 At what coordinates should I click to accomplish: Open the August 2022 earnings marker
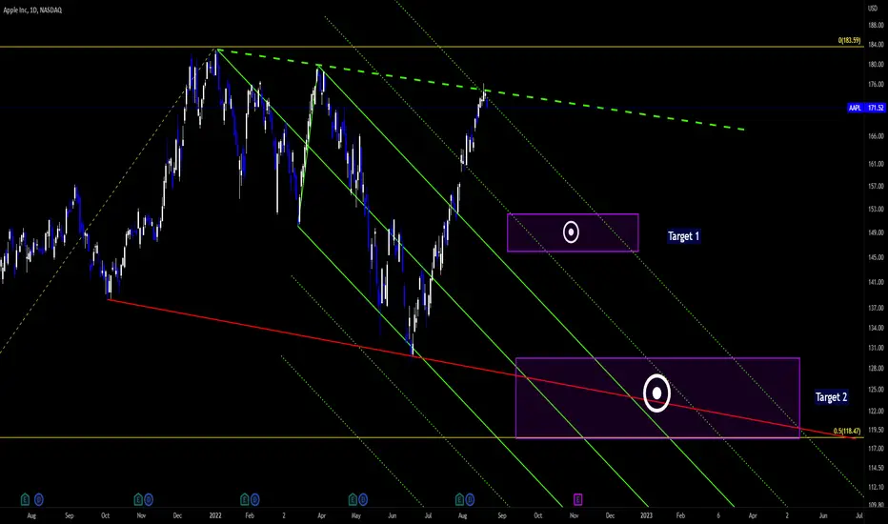(459, 499)
